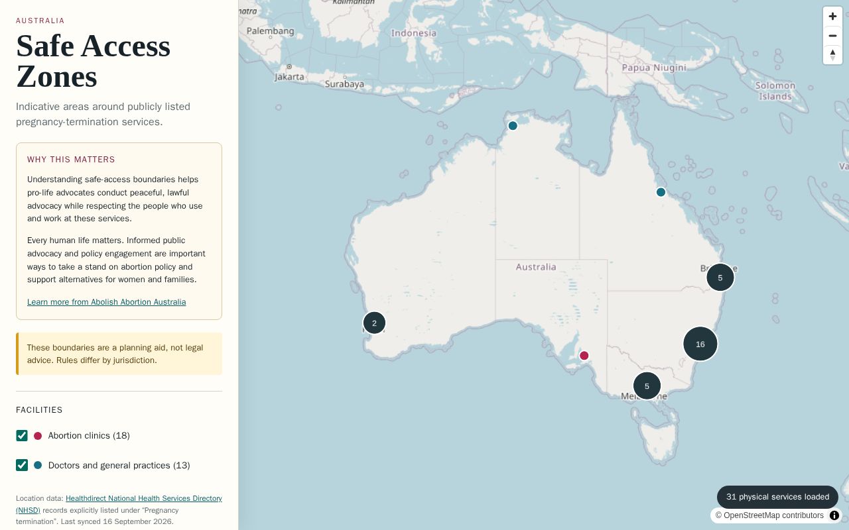
Task: Click the 'AUSTRALIA' eyebrow text above the title
Action: pyautogui.click(x=40, y=21)
